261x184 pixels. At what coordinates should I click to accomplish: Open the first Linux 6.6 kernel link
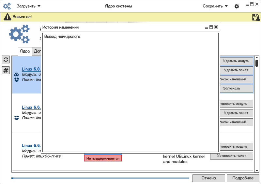[x=31, y=107]
